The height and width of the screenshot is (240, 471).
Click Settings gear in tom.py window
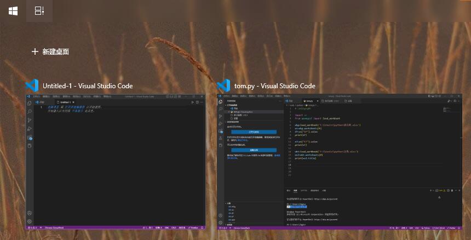221,222
